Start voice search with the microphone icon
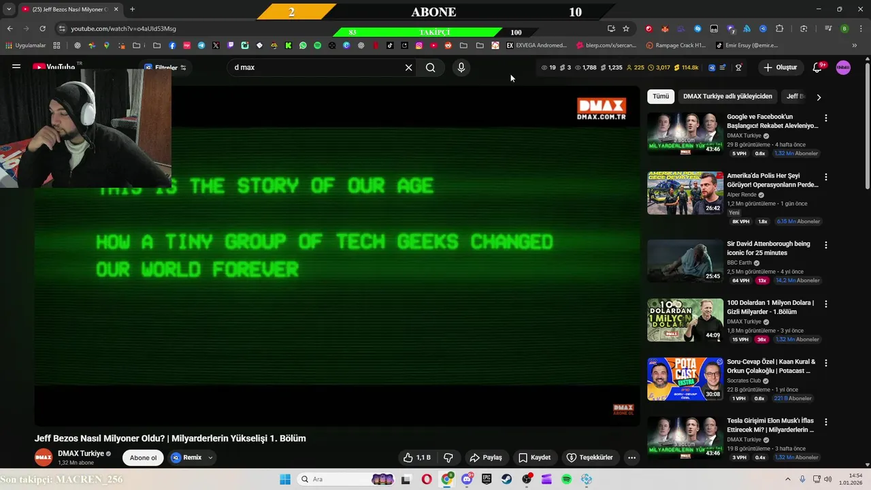 pos(461,67)
